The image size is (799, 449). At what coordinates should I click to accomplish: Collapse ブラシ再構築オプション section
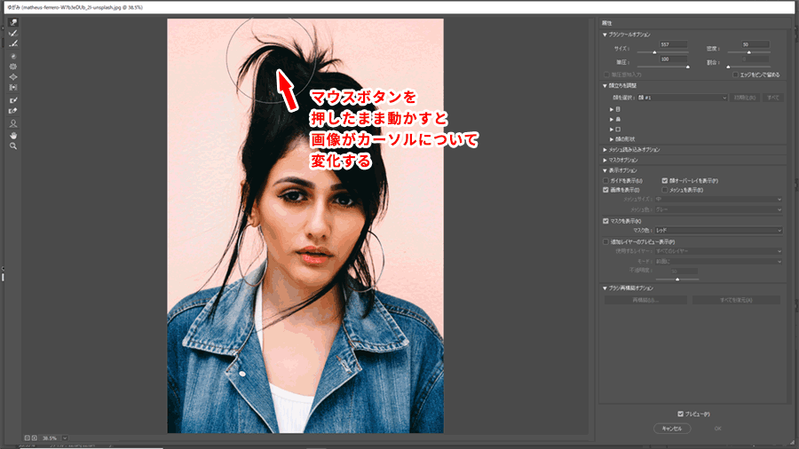605,288
